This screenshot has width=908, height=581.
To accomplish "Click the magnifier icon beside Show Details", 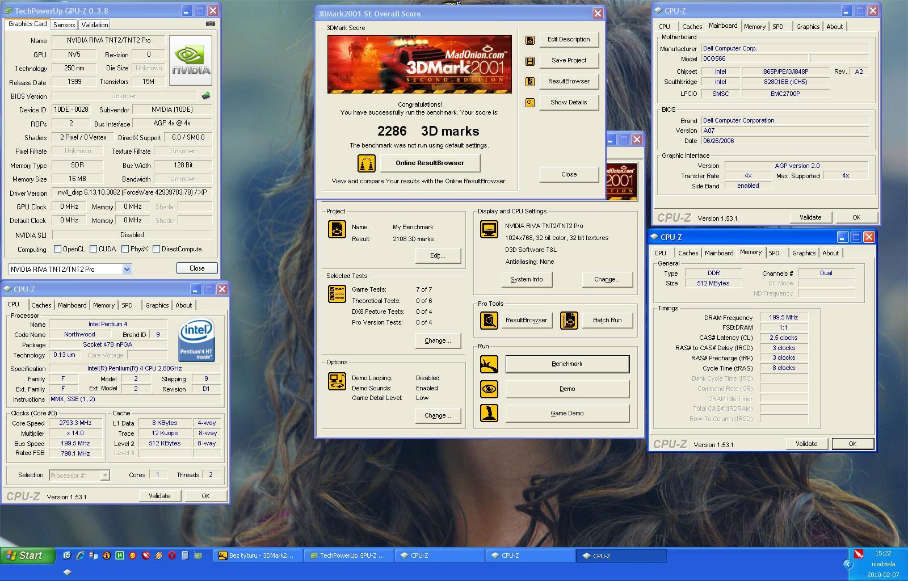I will [530, 103].
